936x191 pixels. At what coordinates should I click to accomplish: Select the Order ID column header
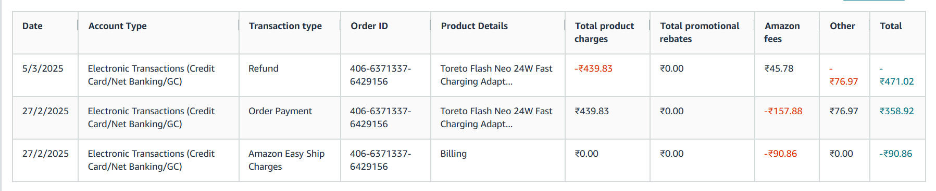[369, 26]
